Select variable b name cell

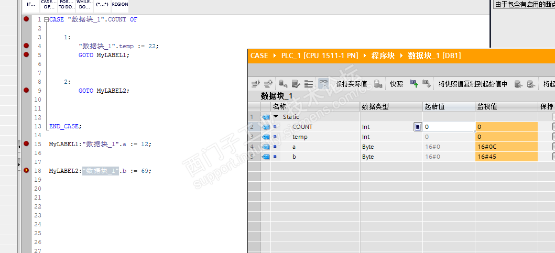tap(294, 157)
